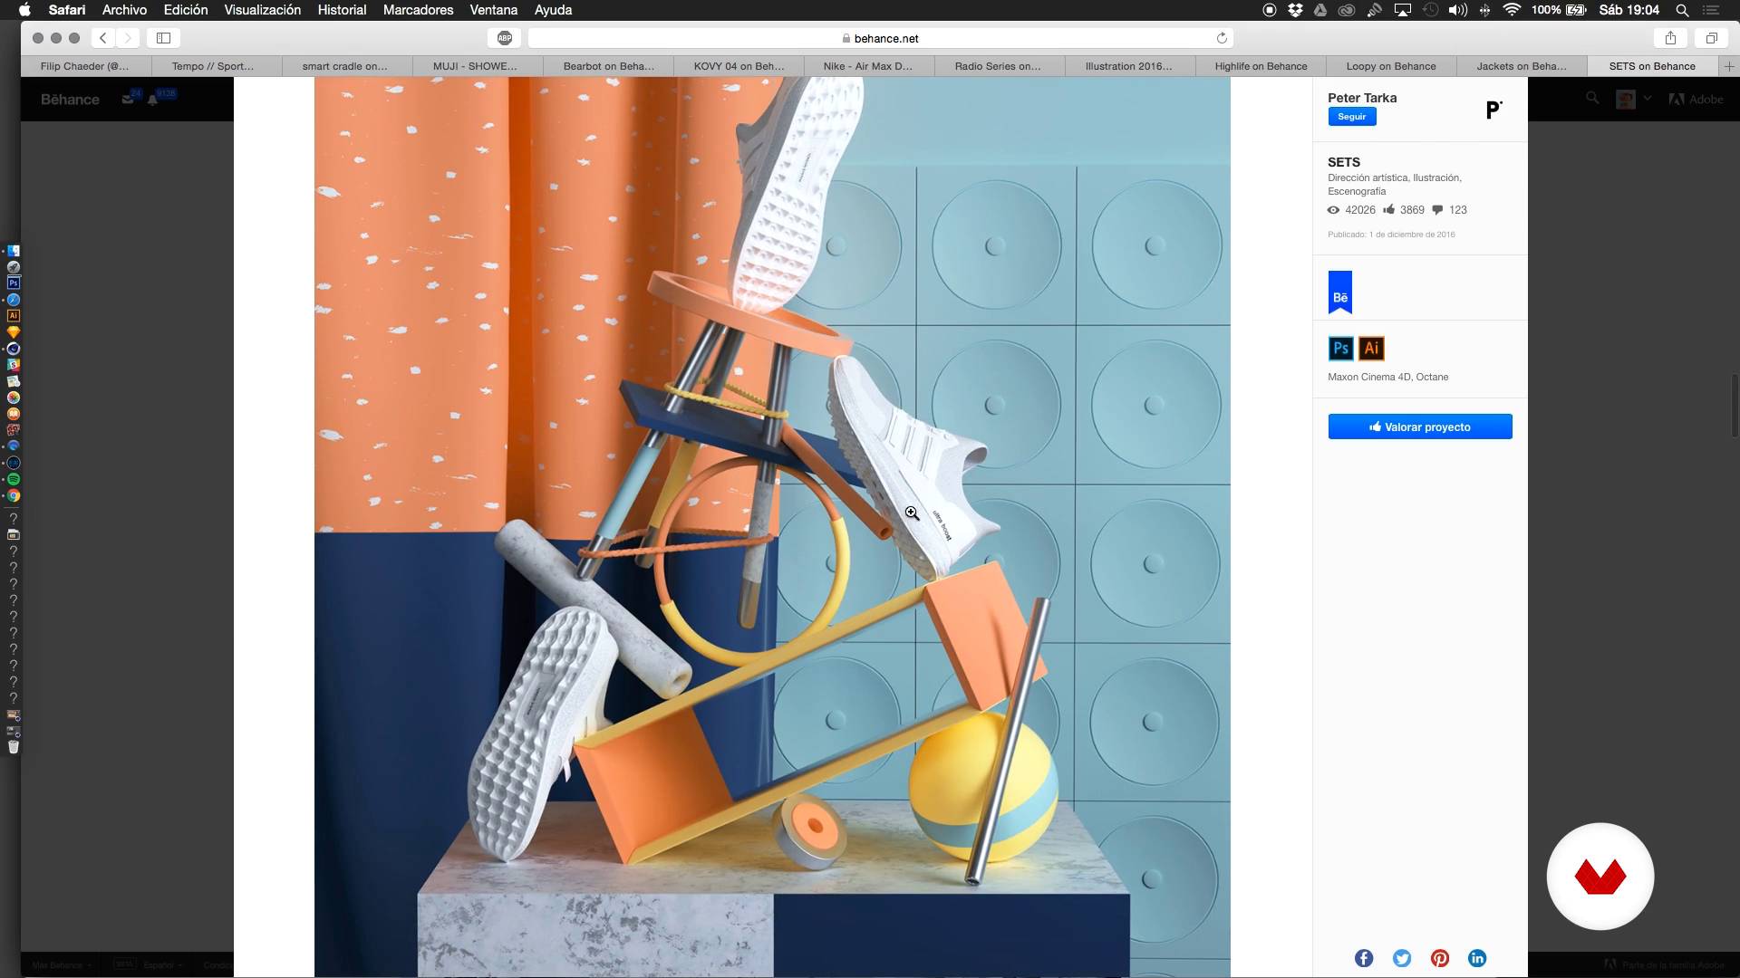The height and width of the screenshot is (978, 1740).
Task: Share project on Twitter
Action: pyautogui.click(x=1402, y=958)
